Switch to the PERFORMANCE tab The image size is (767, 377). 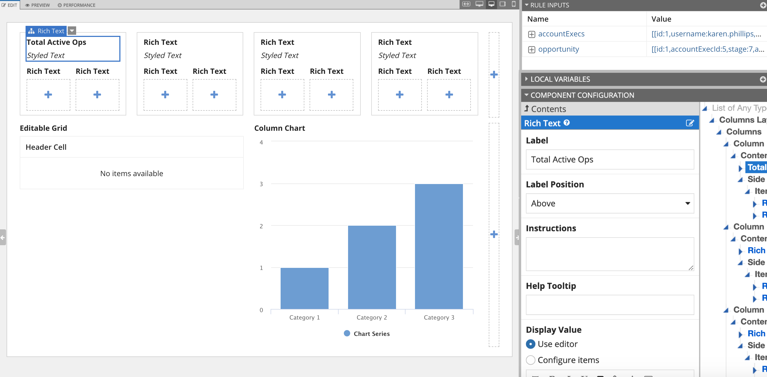click(x=76, y=5)
